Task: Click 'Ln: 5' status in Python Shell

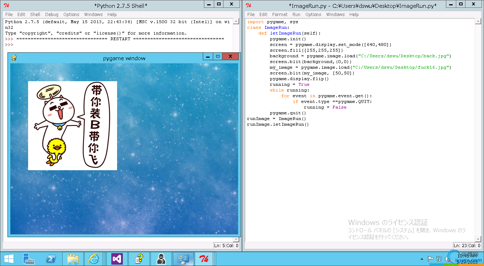Action: [x=219, y=245]
